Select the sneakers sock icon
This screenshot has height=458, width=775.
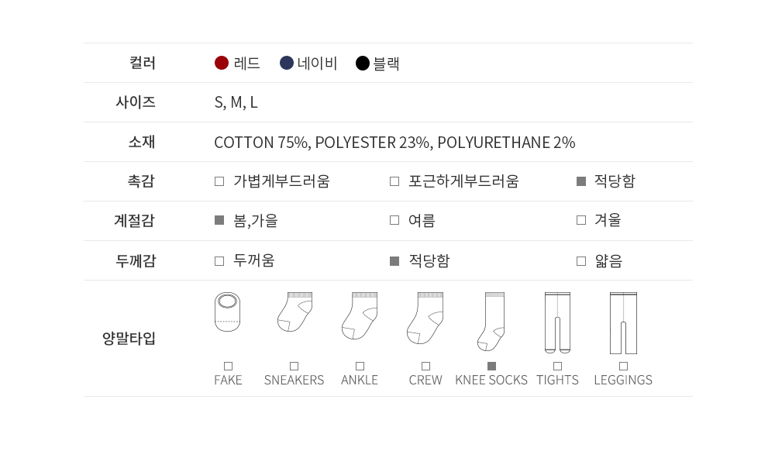294,312
